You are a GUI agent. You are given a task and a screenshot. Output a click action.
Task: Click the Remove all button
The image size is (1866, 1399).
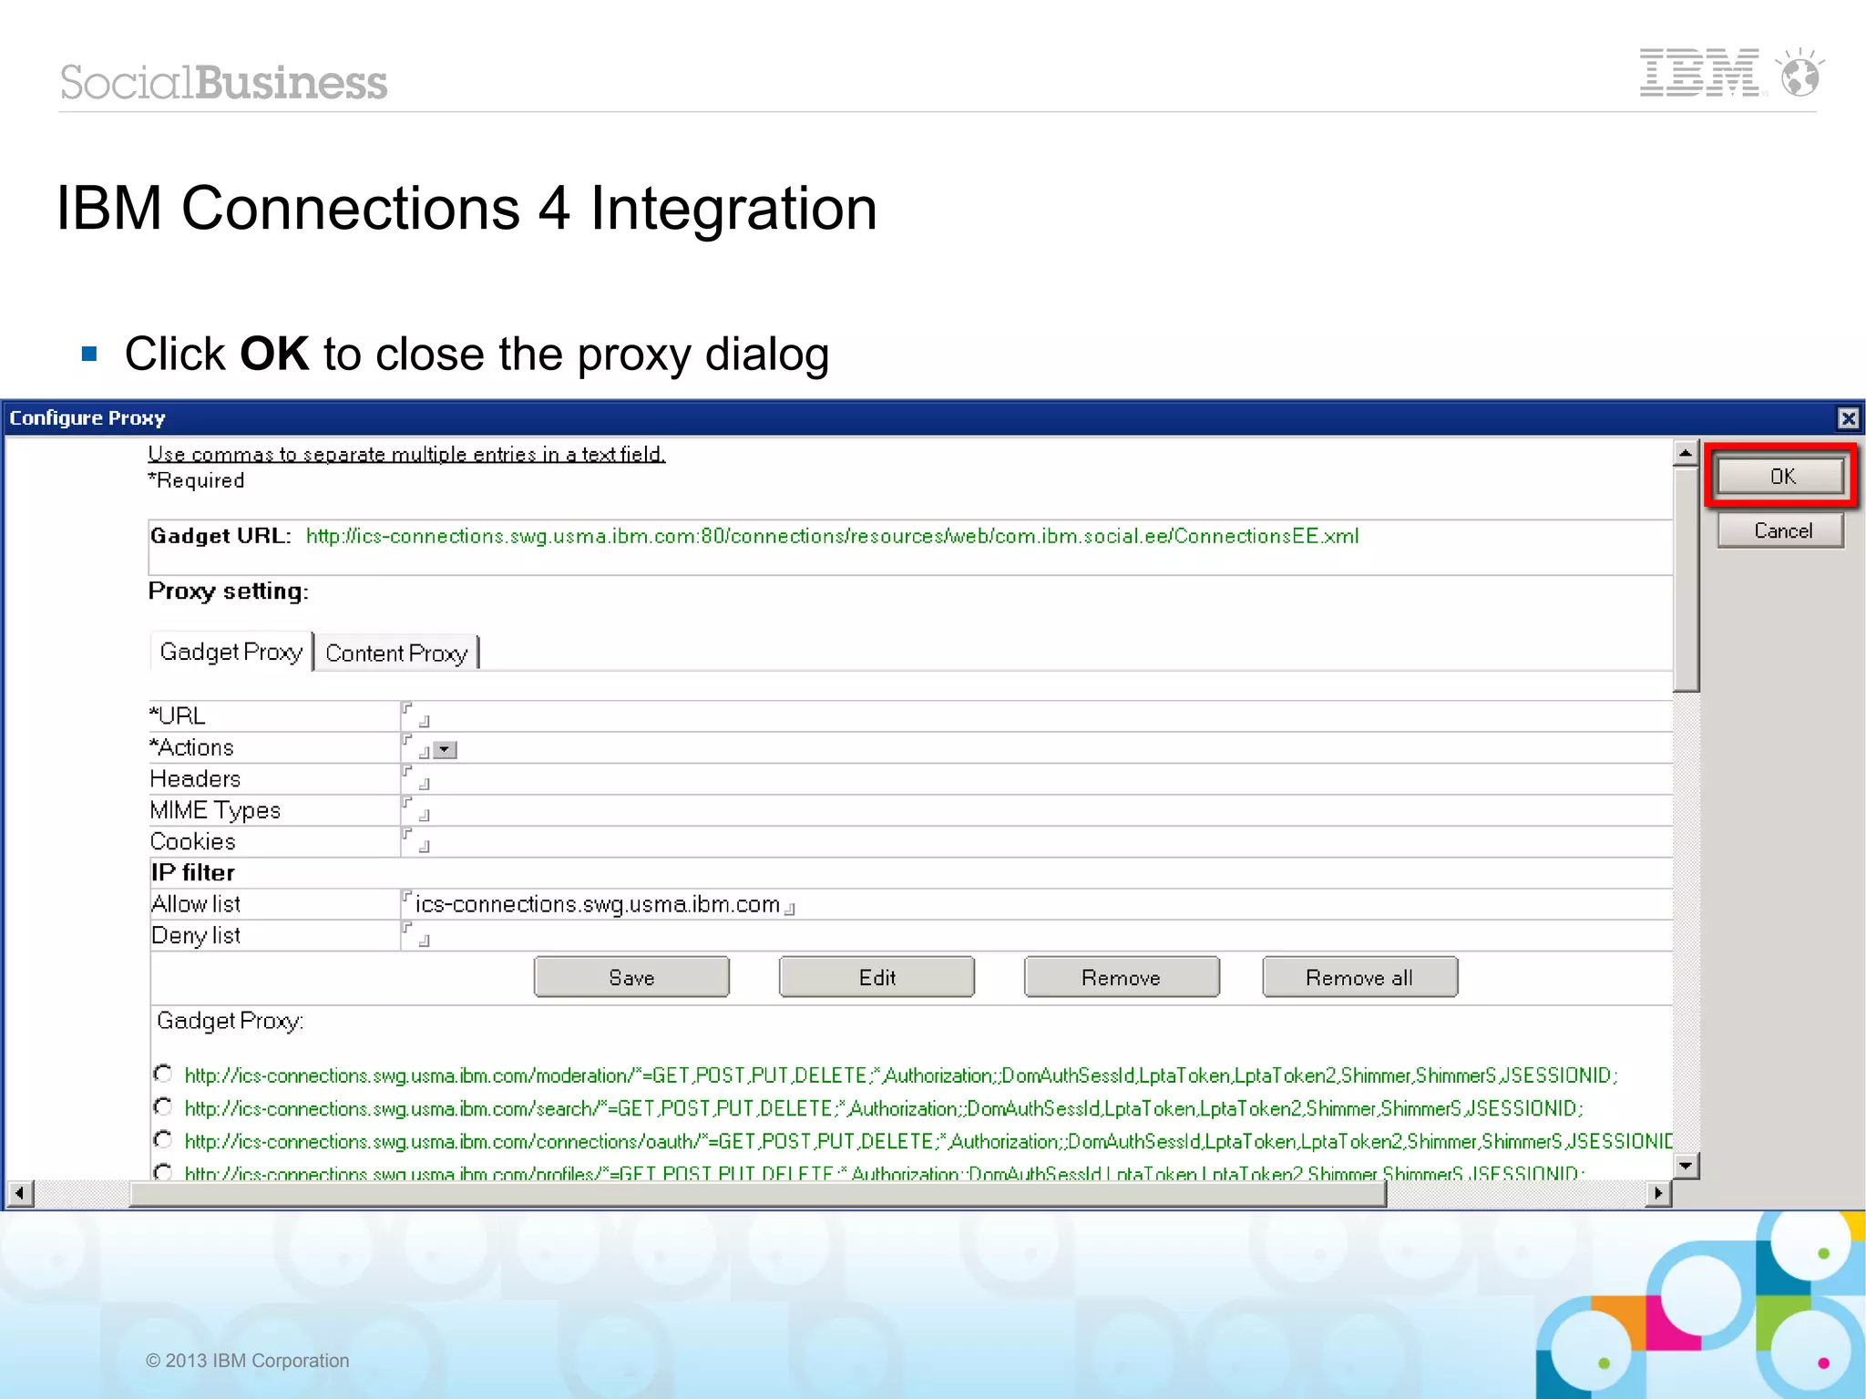1359,977
